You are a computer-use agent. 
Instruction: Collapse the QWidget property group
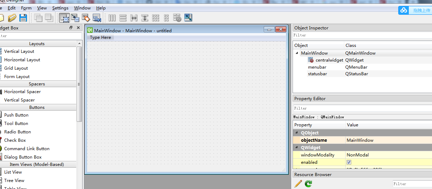point(297,147)
